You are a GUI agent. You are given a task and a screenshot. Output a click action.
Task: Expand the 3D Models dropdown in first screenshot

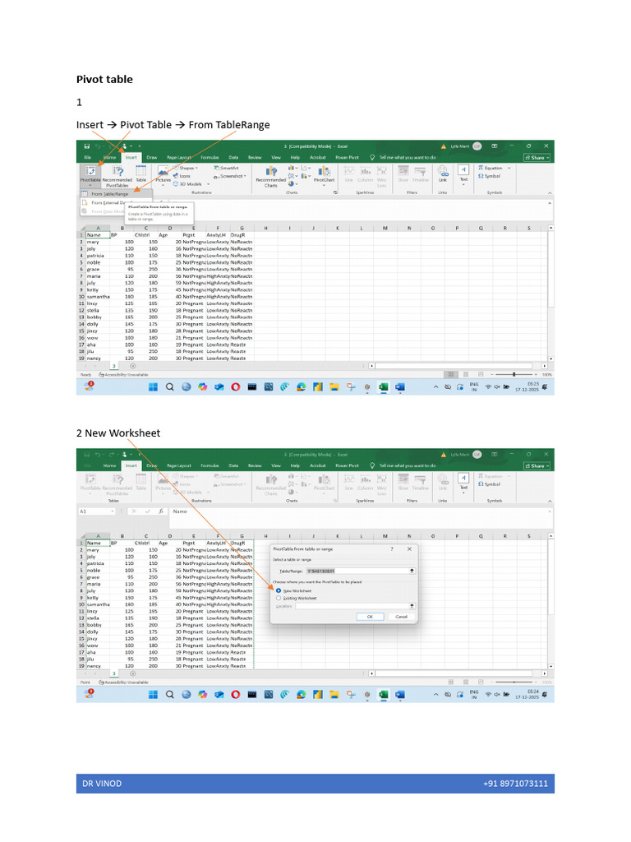pyautogui.click(x=208, y=184)
